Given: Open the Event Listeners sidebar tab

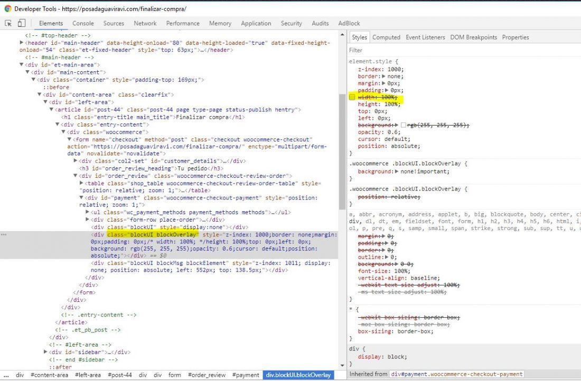Looking at the screenshot, I should click(425, 37).
